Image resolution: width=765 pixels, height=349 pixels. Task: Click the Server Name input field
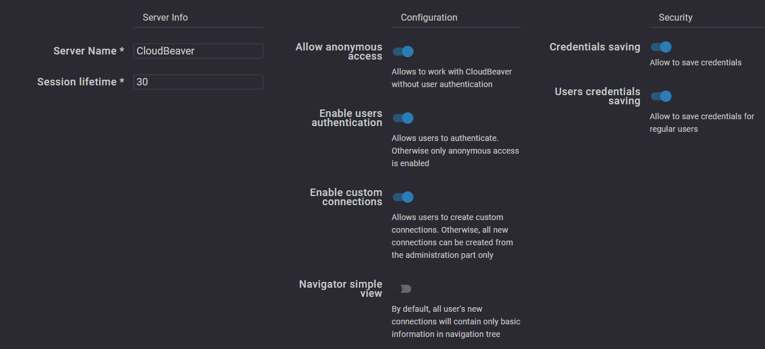[x=198, y=51]
